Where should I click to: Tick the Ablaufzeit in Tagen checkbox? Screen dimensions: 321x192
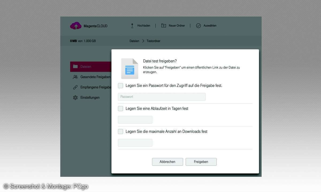120,109
